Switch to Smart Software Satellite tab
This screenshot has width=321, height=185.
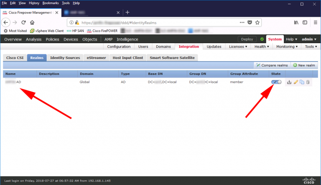172,58
